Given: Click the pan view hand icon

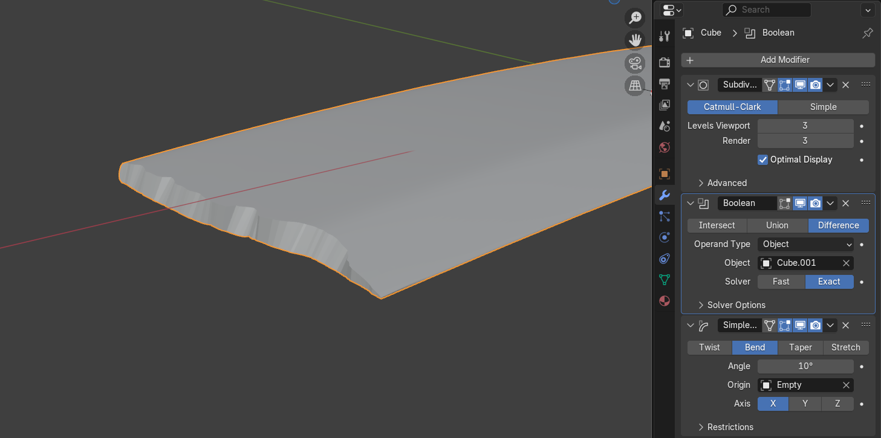Looking at the screenshot, I should click(x=634, y=40).
